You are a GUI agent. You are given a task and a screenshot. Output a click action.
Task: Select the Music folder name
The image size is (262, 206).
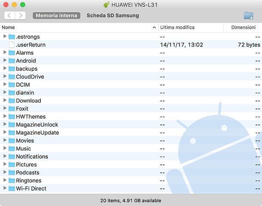pos(23,148)
